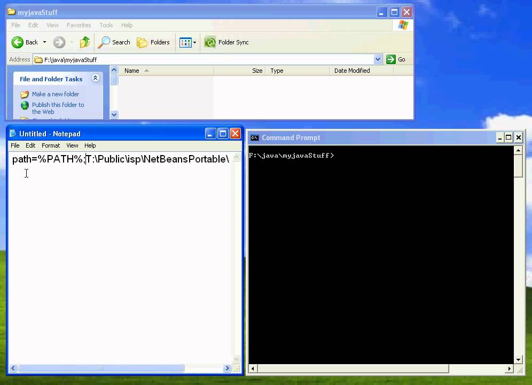The image size is (532, 385).
Task: Click the Back arrow icon in Explorer
Action: tap(18, 42)
